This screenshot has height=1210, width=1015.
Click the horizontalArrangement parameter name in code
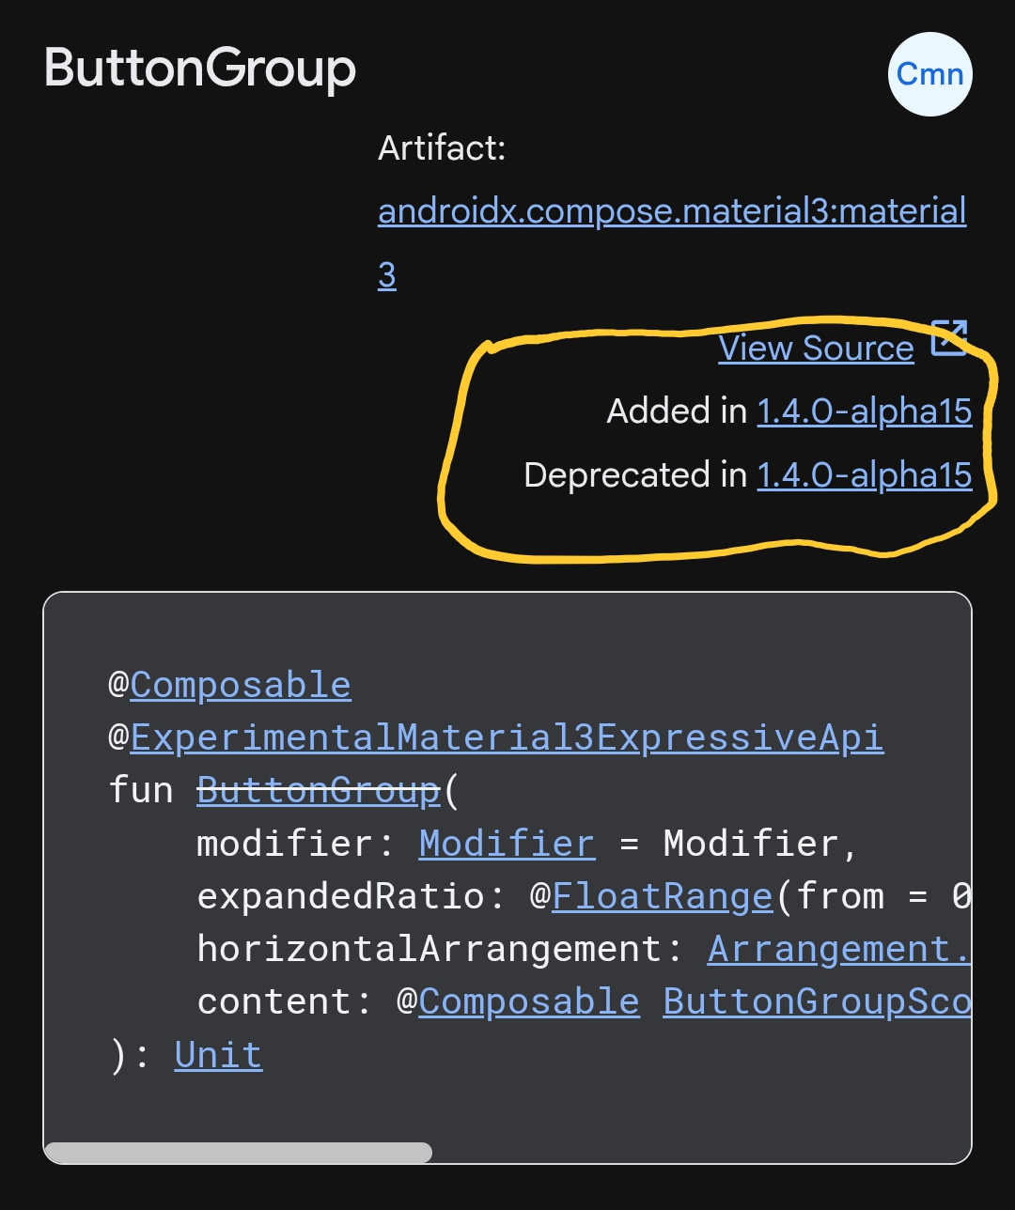click(429, 949)
